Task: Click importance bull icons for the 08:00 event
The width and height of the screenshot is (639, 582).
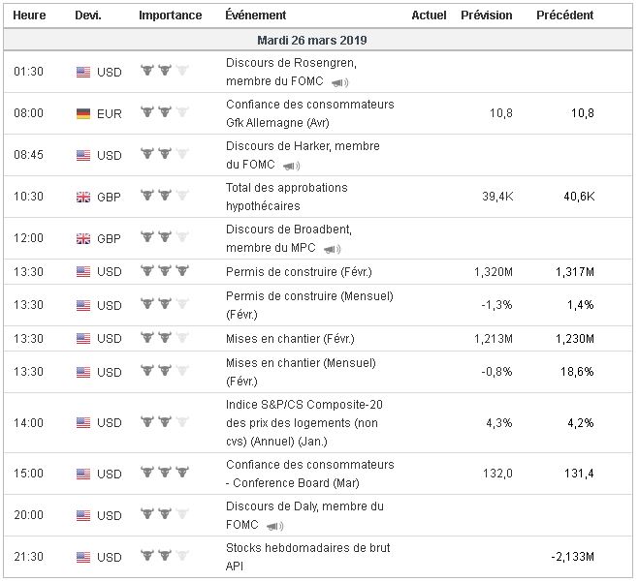Action: click(163, 112)
